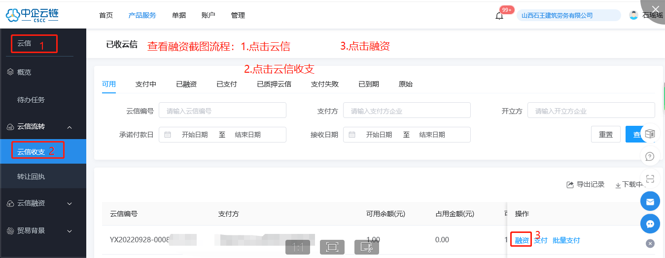Open calendar icon in 接收日期 field

point(352,135)
